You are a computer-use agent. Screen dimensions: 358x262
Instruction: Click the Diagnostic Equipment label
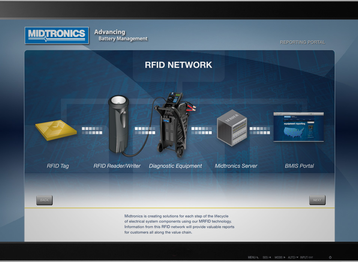(175, 166)
